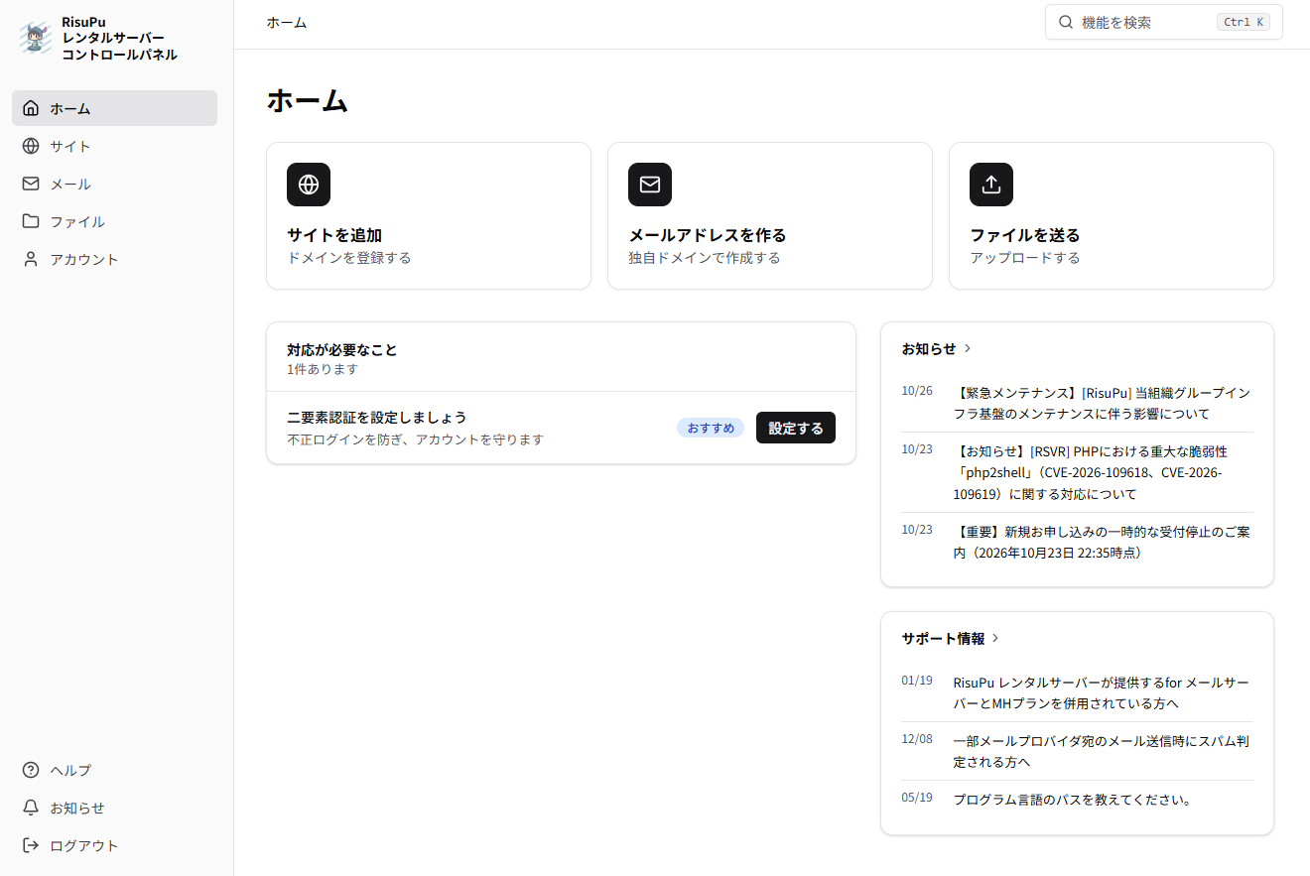
Task: Click the logout arrow icon
Action: tap(31, 845)
